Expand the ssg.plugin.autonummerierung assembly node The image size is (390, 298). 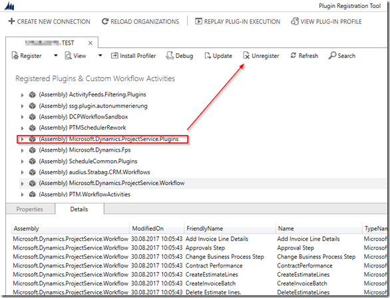[22, 106]
